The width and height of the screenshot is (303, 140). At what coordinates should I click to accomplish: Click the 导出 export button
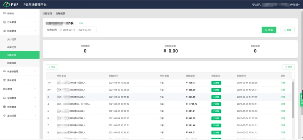(52, 67)
